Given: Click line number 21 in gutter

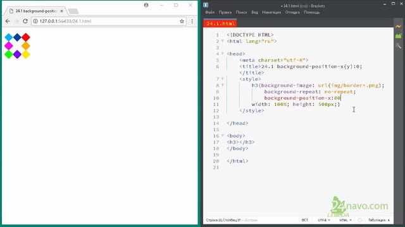Looking at the screenshot, I should tap(216, 167).
